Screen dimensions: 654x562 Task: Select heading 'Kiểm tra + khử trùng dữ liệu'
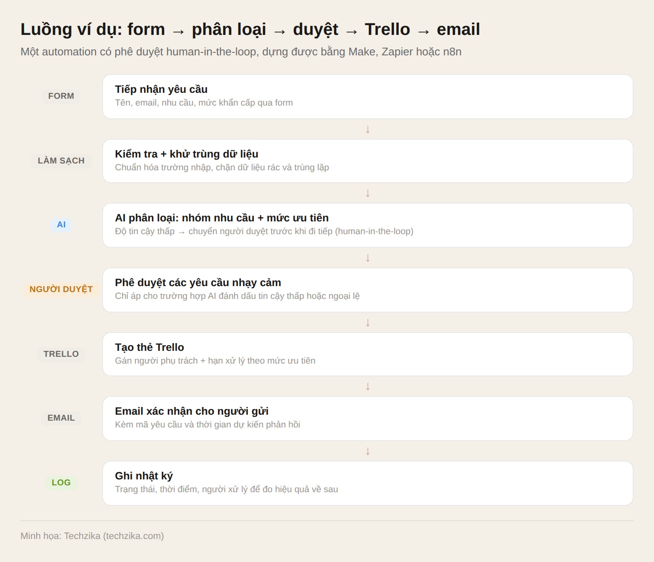pos(186,154)
